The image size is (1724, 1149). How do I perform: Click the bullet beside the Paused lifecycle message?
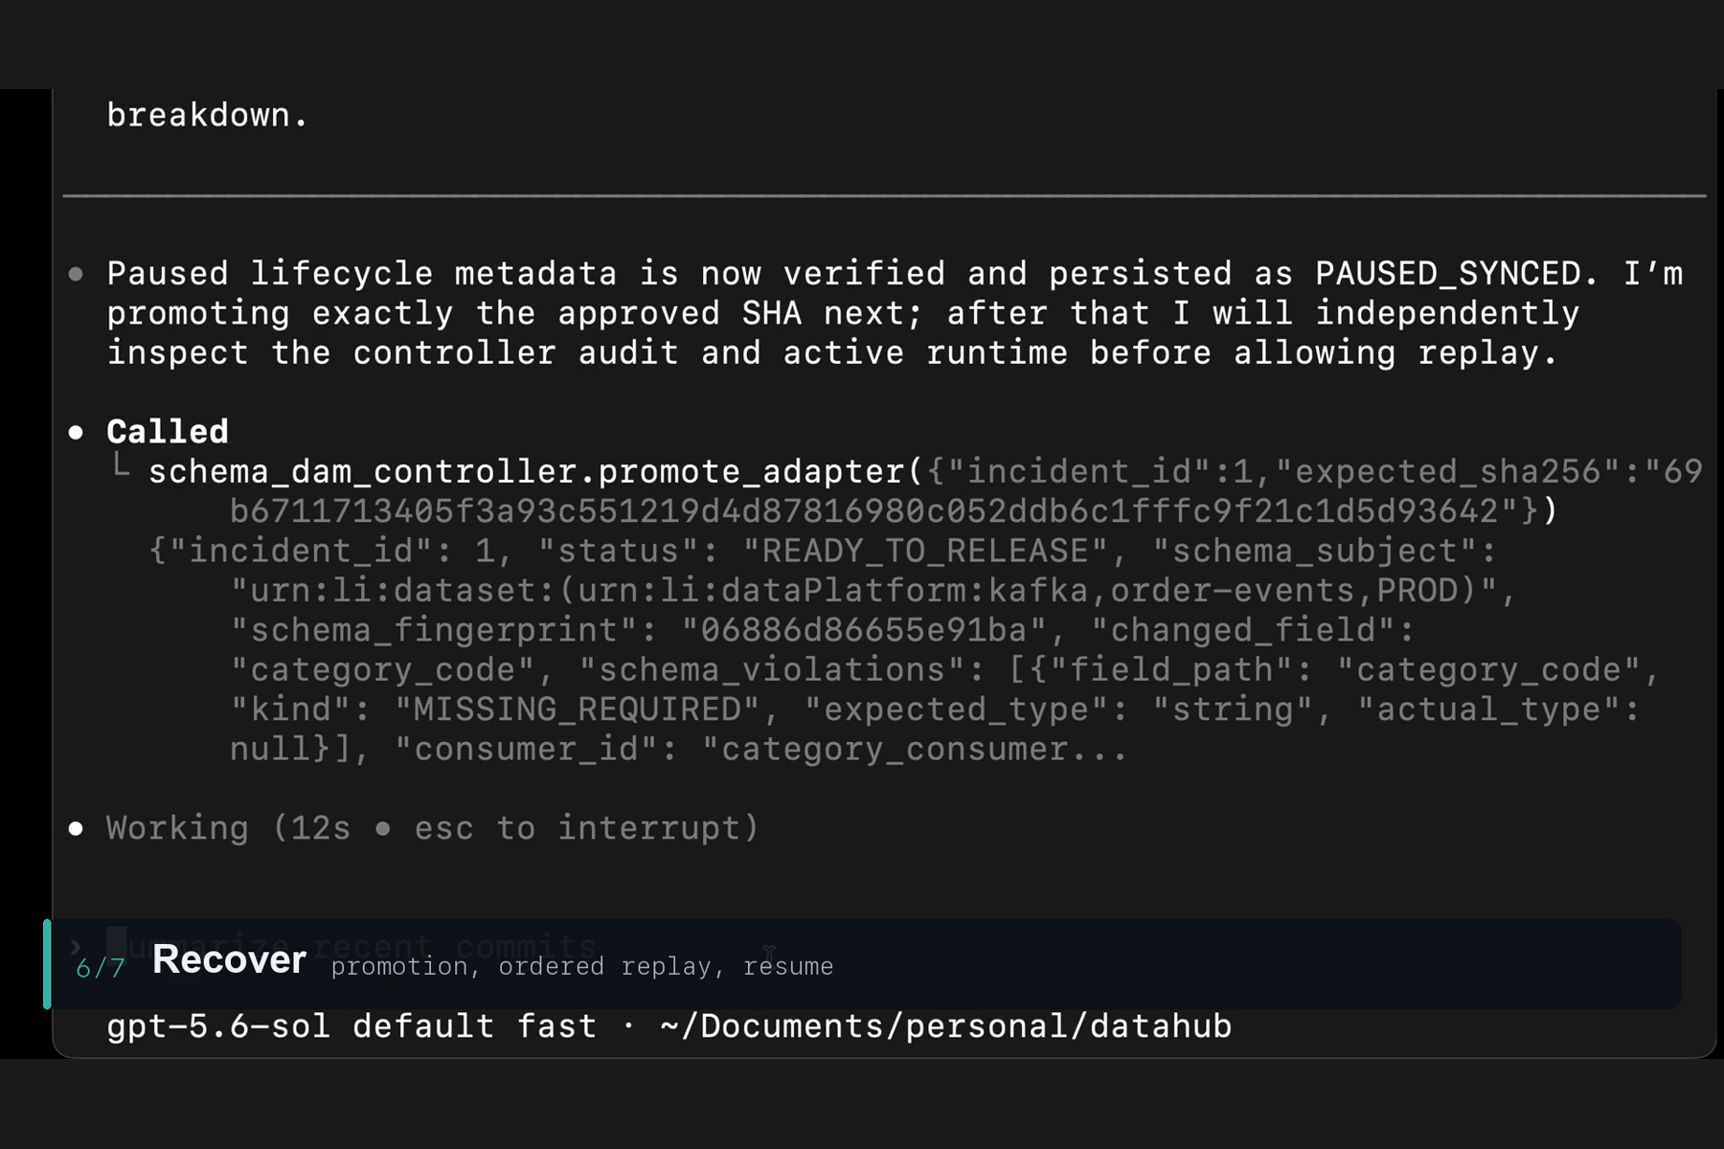pyautogui.click(x=77, y=275)
